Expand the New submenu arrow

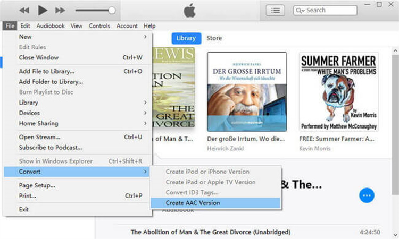pyautogui.click(x=145, y=37)
